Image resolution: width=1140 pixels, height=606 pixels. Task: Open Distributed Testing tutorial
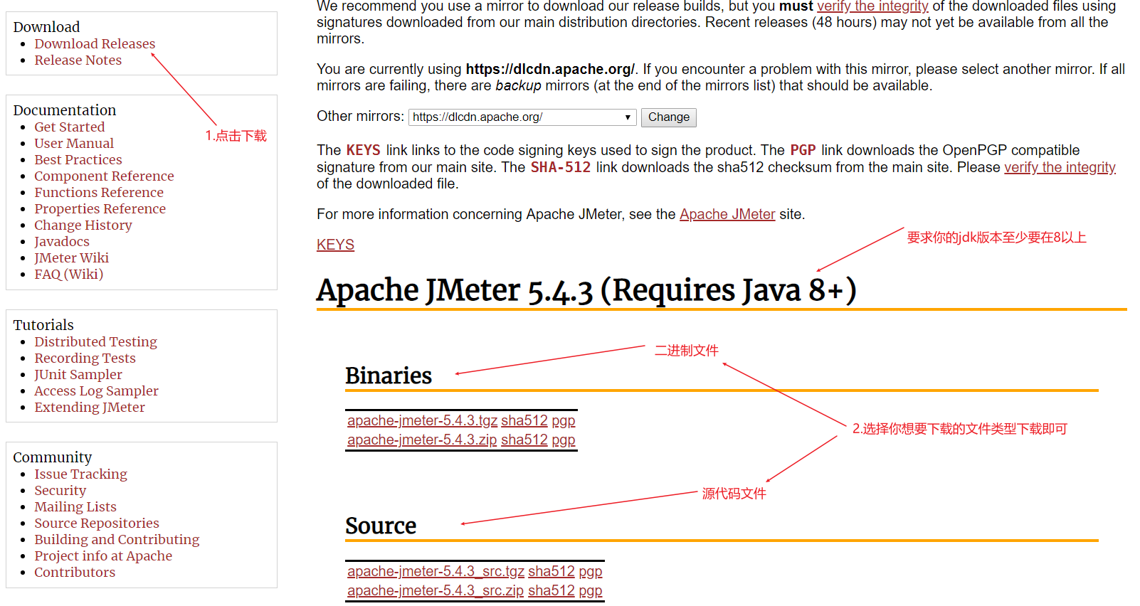(x=96, y=341)
